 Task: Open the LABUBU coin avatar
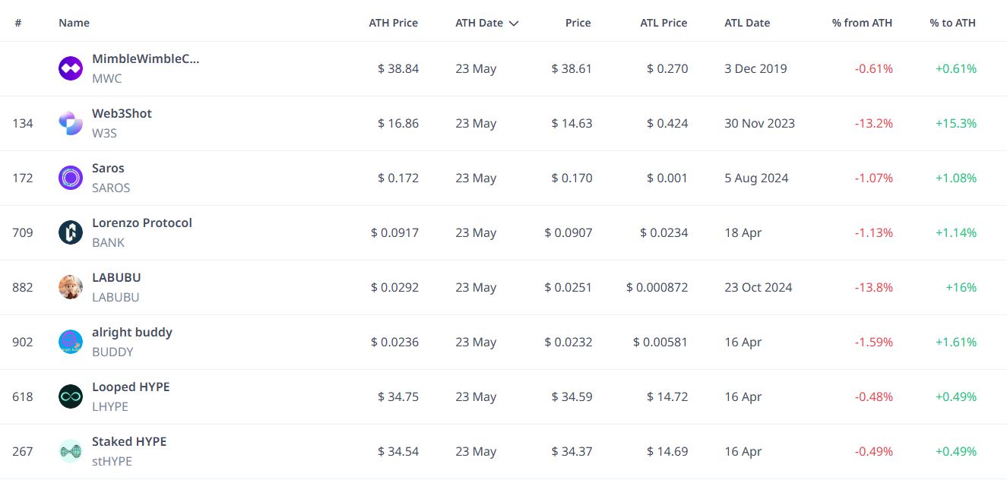(x=71, y=287)
